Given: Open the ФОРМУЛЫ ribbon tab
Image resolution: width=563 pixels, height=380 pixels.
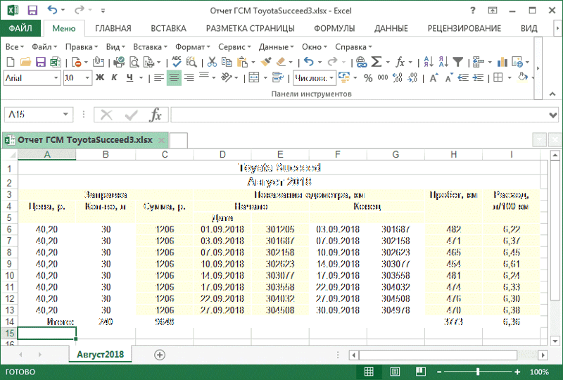Looking at the screenshot, I should tap(334, 28).
